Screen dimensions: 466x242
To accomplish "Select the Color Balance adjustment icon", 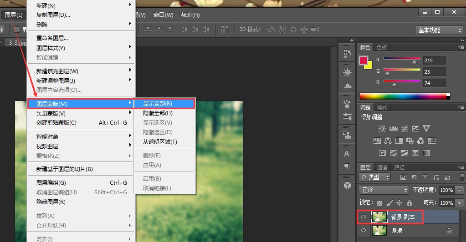I will tap(388, 141).
